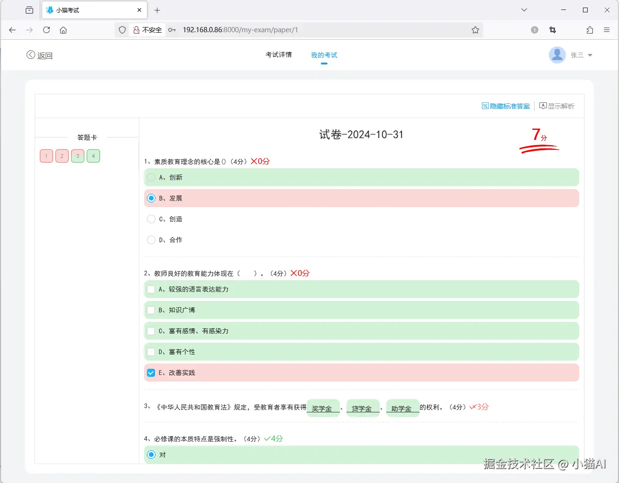
Task: Select question 3 in the 答题卡 answer card
Action: [77, 155]
